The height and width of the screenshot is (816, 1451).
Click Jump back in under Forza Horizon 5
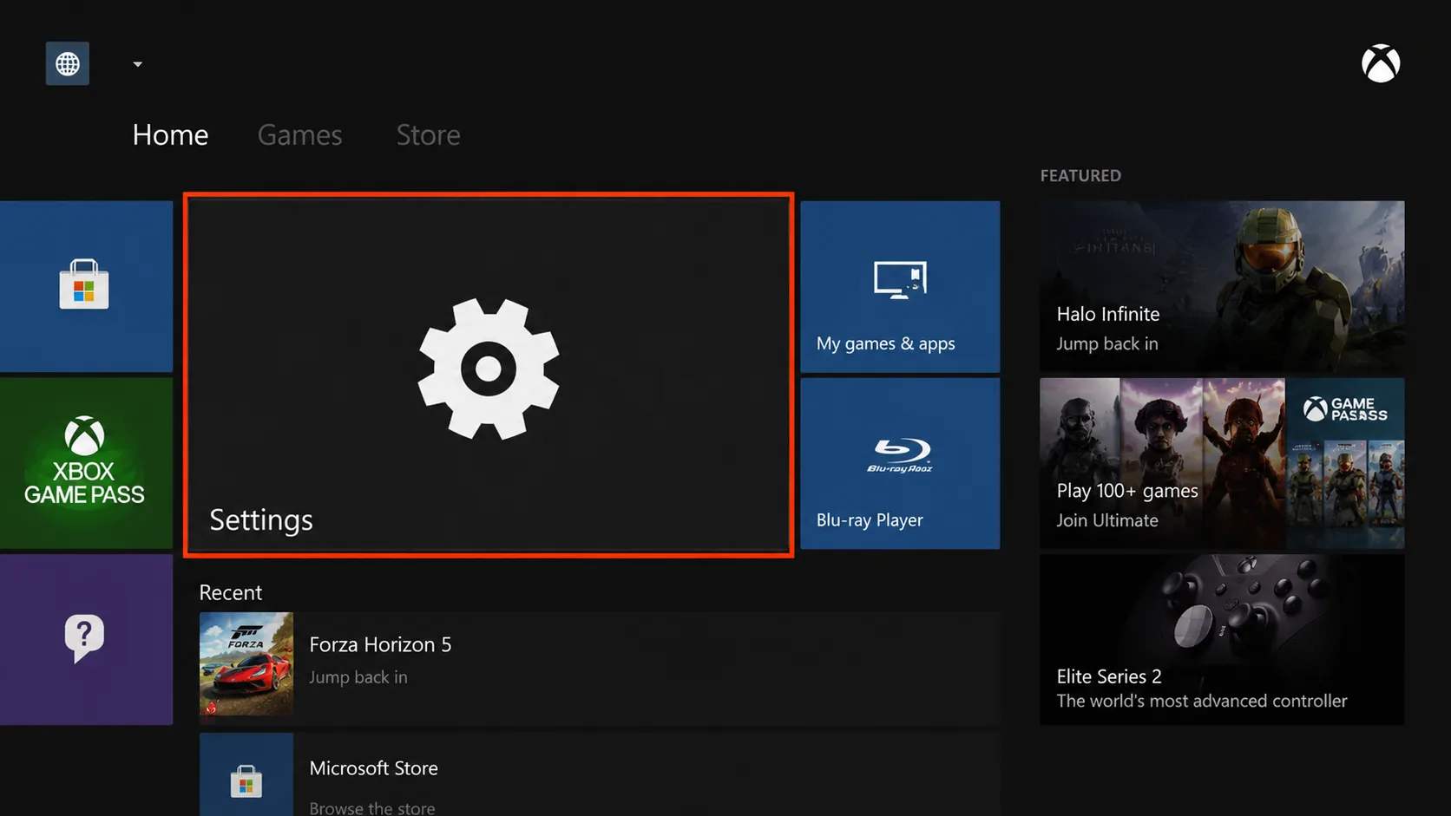click(358, 677)
